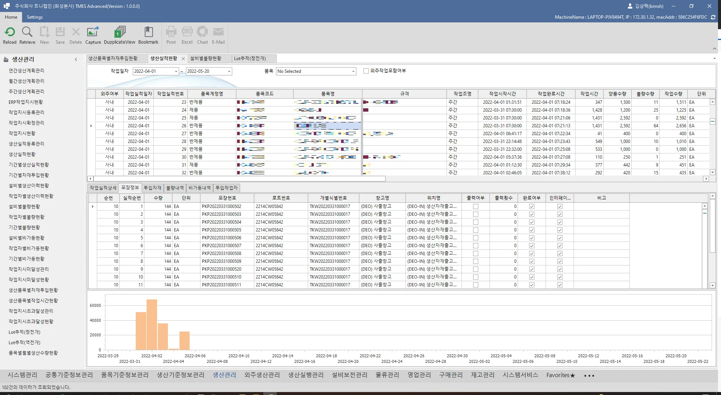Open DupplicateView from the toolbar

119,32
